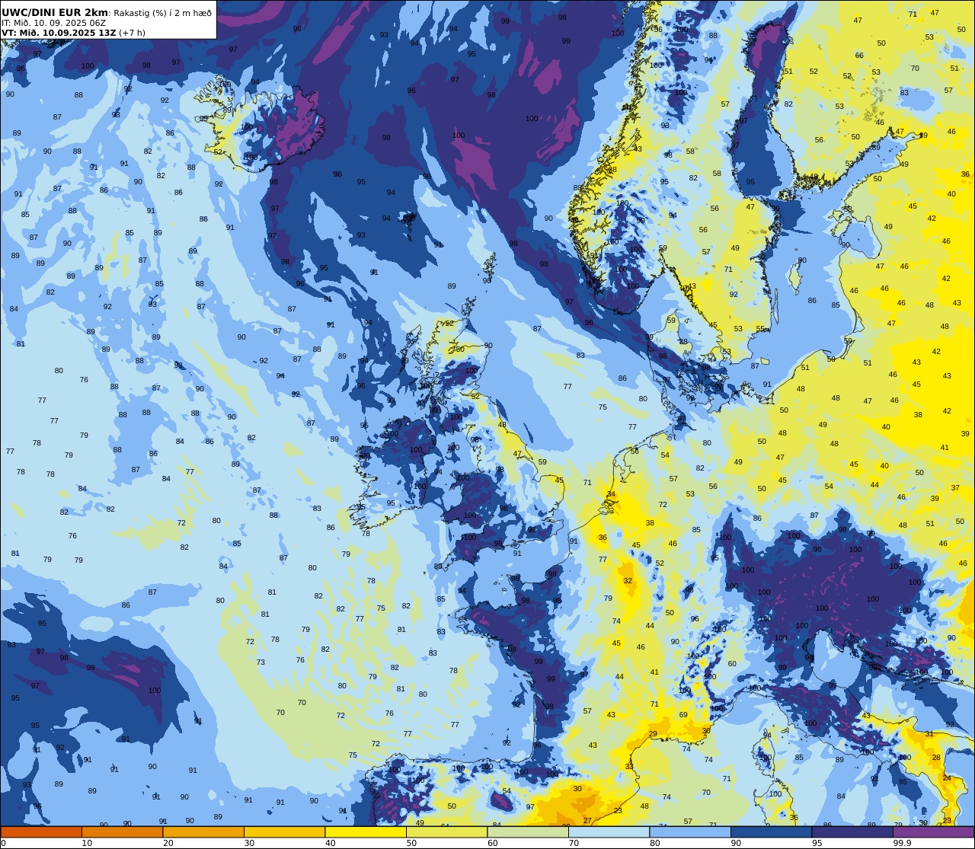The image size is (975, 849).
Task: Pick the purple legend segment above 99.9
Action: point(934,832)
